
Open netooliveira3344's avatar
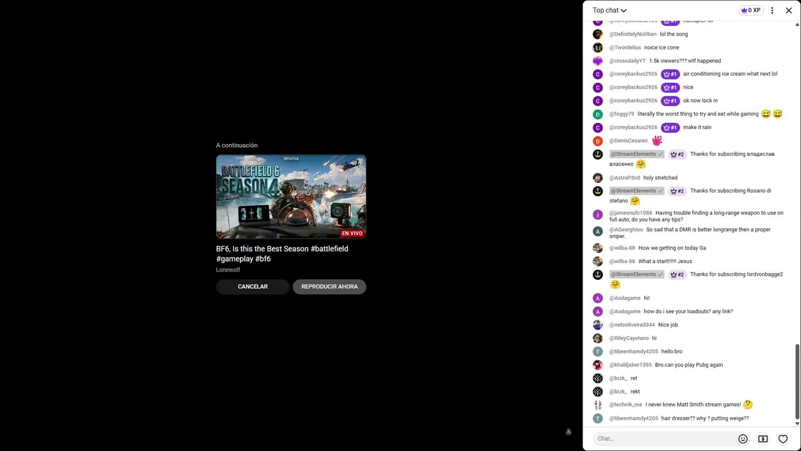(x=598, y=325)
